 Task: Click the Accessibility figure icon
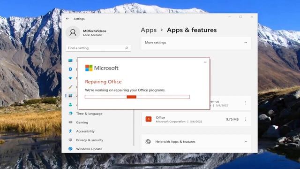[70, 131]
